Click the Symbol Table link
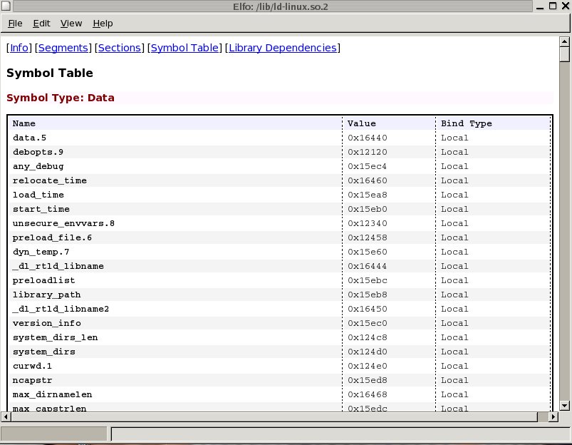Image resolution: width=572 pixels, height=445 pixels. 184,48
